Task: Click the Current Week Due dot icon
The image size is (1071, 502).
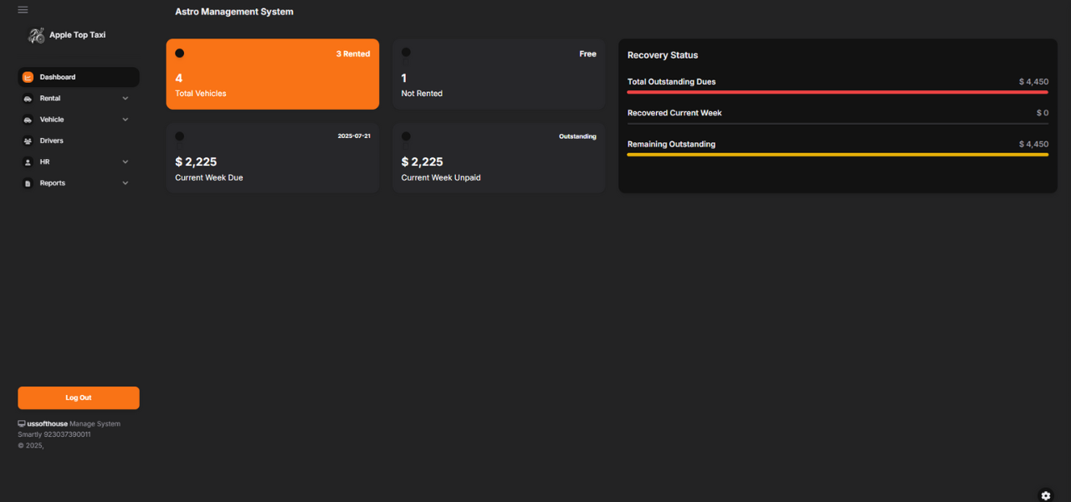Action: pos(179,136)
